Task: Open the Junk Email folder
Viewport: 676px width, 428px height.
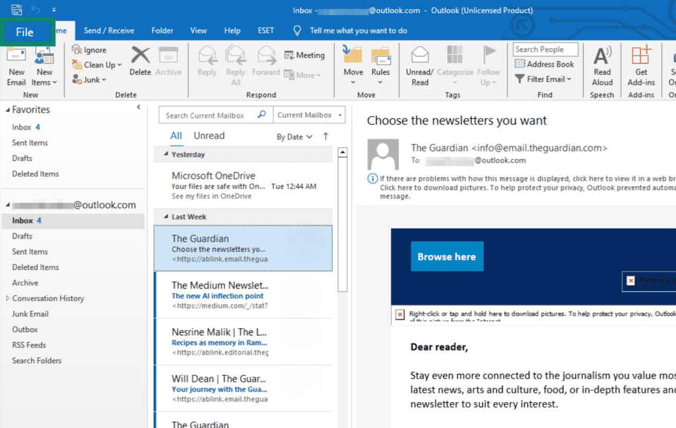Action: [x=30, y=314]
